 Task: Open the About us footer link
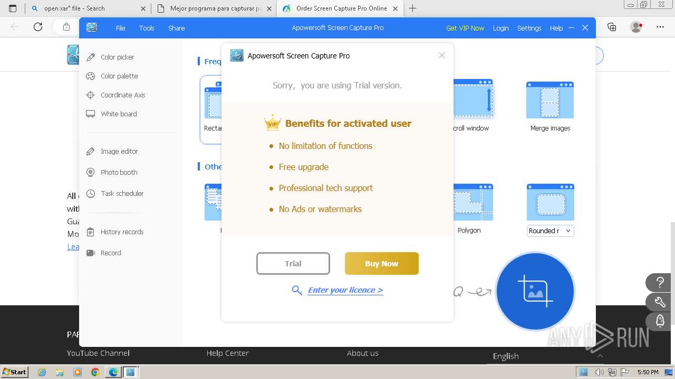coord(363,353)
